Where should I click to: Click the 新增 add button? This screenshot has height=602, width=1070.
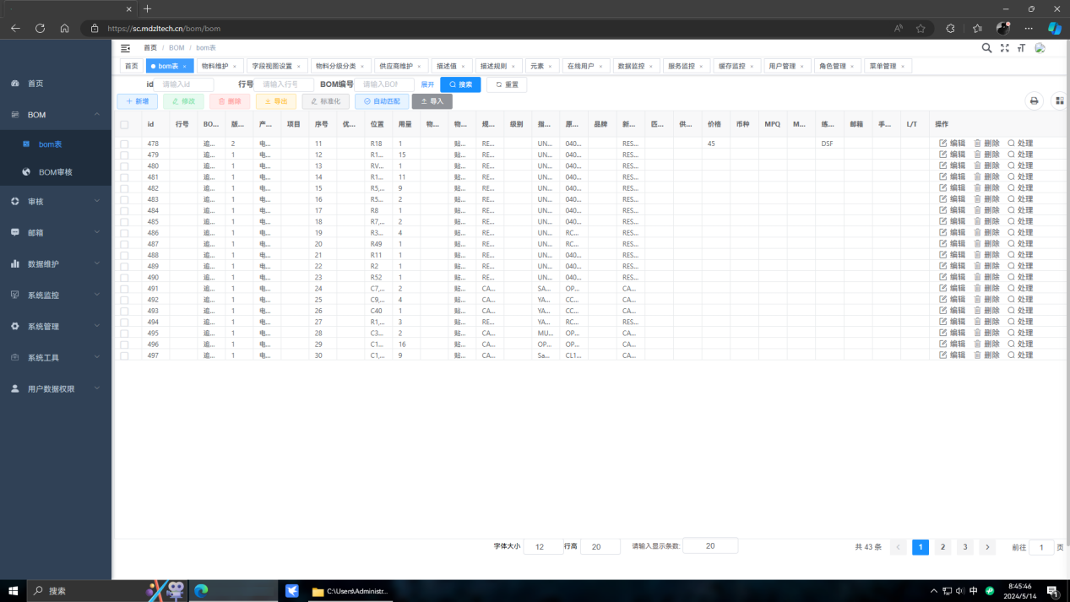pyautogui.click(x=137, y=101)
